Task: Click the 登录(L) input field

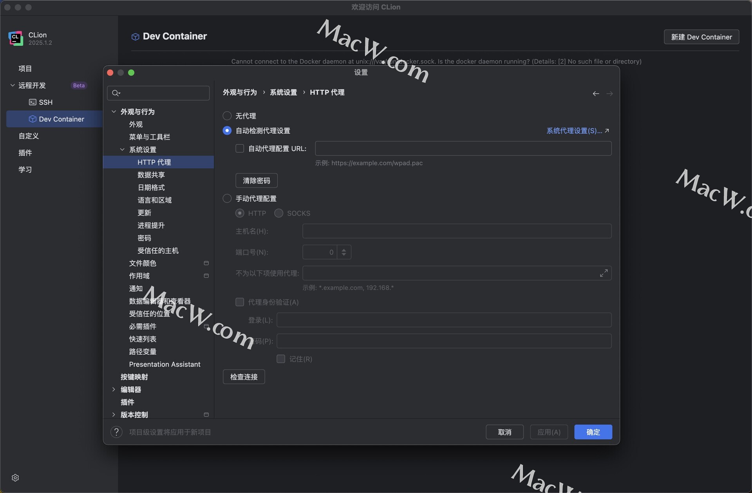Action: point(444,320)
